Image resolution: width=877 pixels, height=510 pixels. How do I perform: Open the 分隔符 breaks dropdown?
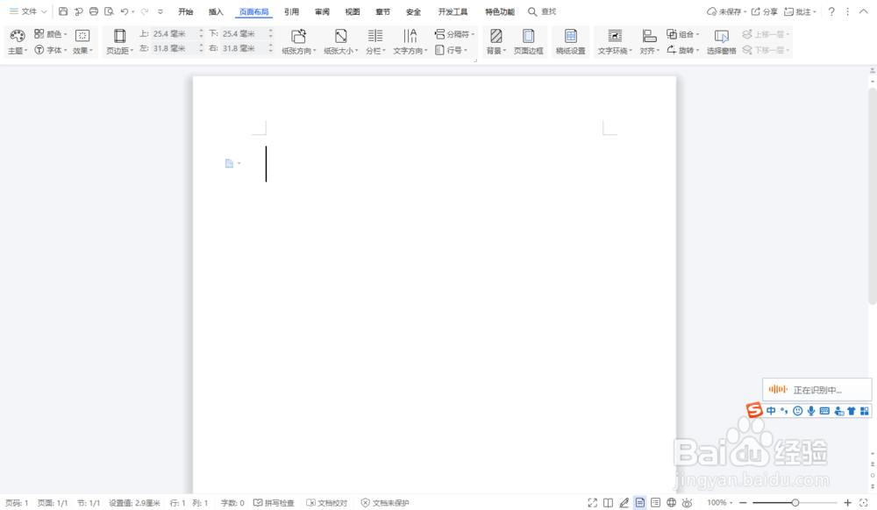[454, 34]
